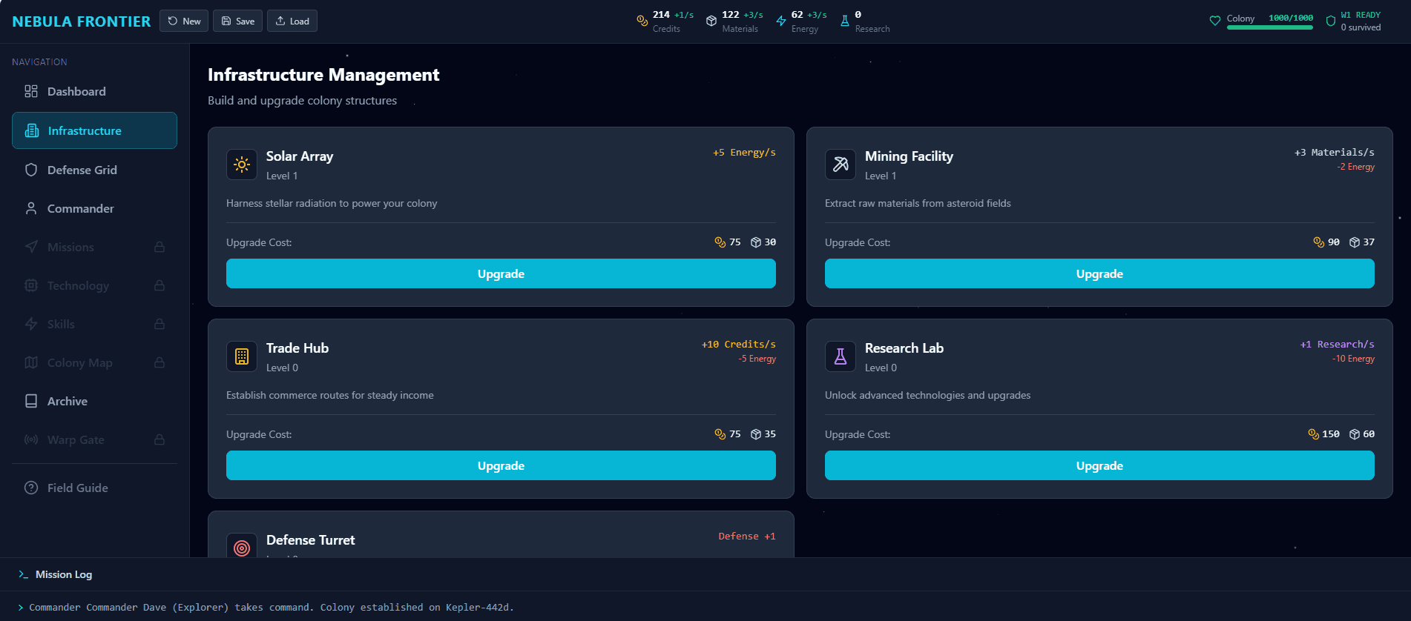Upgrade the Mining Facility

click(1099, 273)
